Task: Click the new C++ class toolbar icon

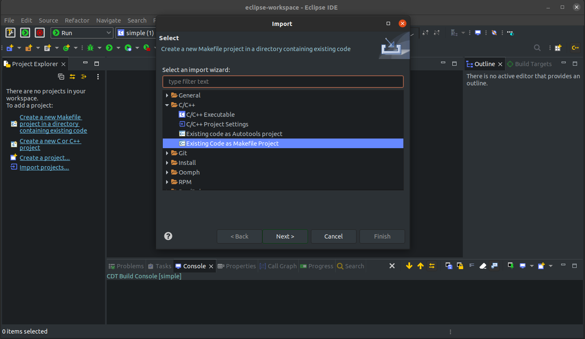Action: pos(66,48)
